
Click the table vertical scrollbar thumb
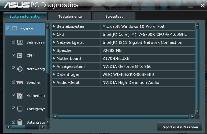[197, 68]
